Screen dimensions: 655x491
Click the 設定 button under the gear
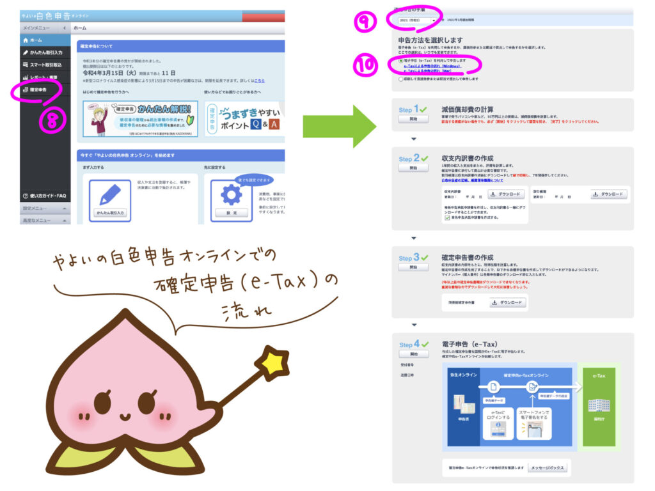point(232,213)
